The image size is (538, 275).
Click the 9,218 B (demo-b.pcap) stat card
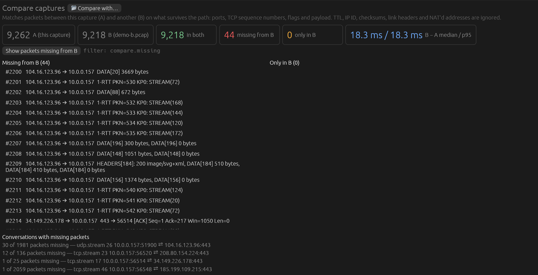pos(116,35)
